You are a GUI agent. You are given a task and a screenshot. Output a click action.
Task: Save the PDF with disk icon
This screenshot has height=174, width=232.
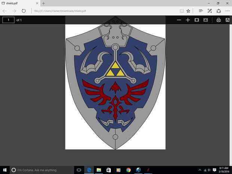(228, 20)
